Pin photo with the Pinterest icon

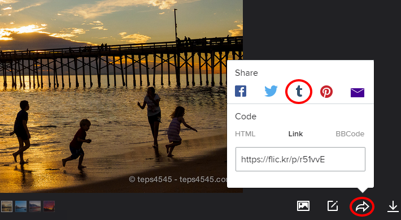pyautogui.click(x=326, y=92)
